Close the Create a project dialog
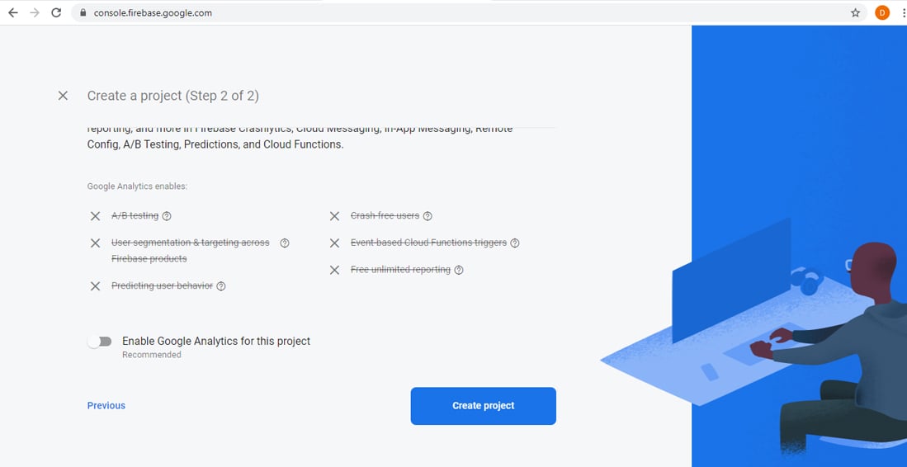 click(x=63, y=96)
